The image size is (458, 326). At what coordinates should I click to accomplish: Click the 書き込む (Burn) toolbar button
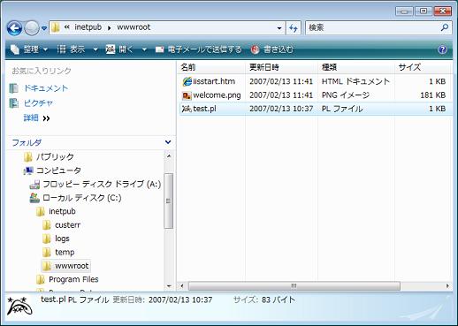click(x=272, y=49)
